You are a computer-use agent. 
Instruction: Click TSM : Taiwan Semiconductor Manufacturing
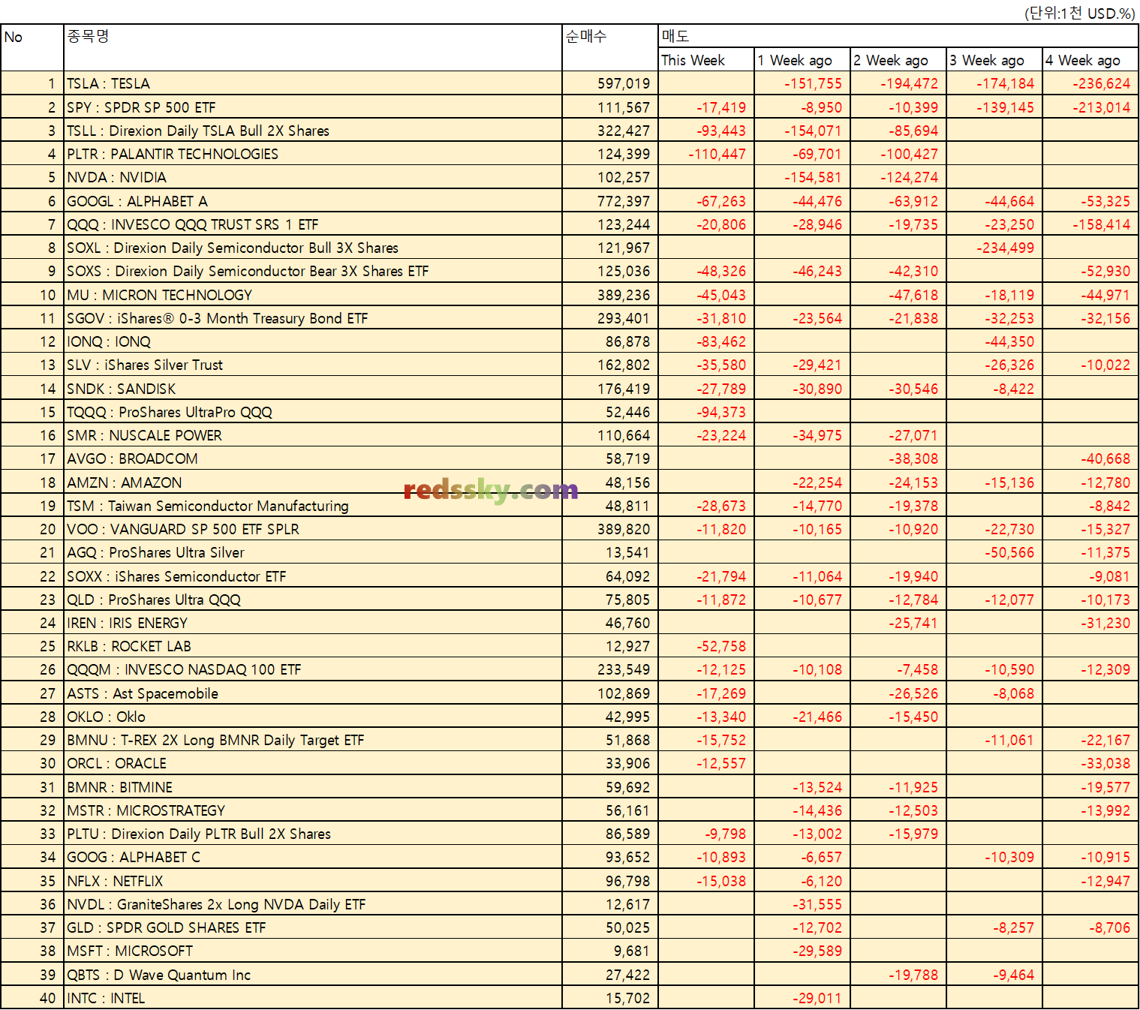208,506
